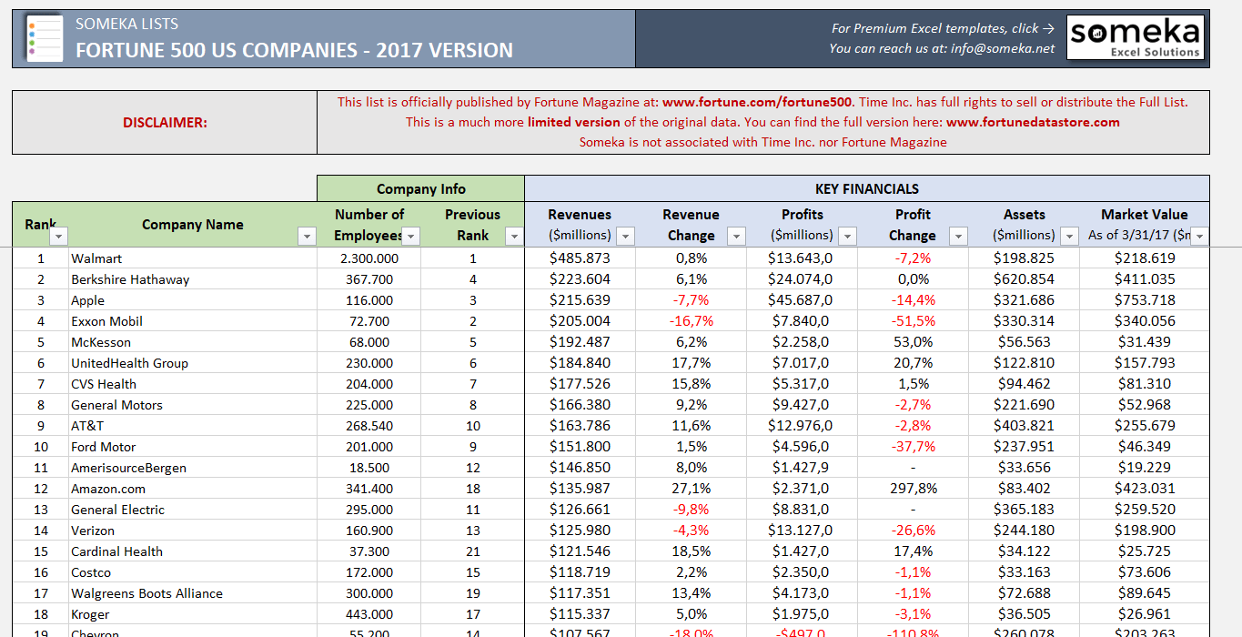This screenshot has width=1242, height=637.
Task: Click the Walgreens Boots Alliance cell
Action: click(x=193, y=593)
